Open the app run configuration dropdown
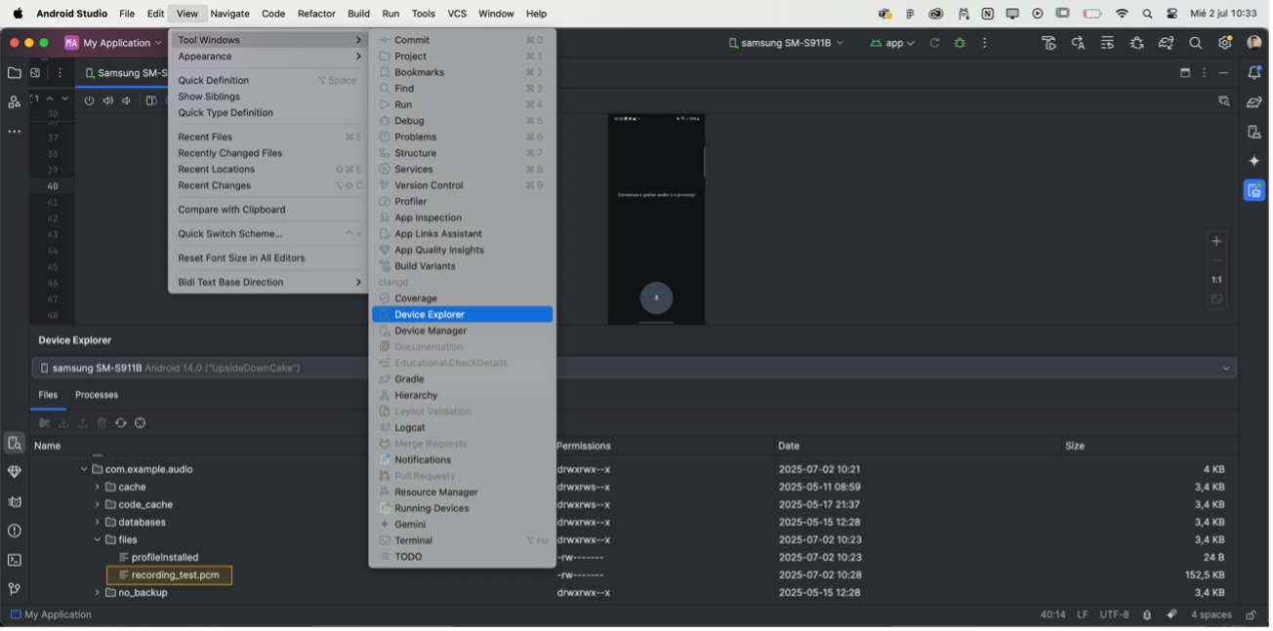Viewport: 1273px width, 631px height. [893, 43]
